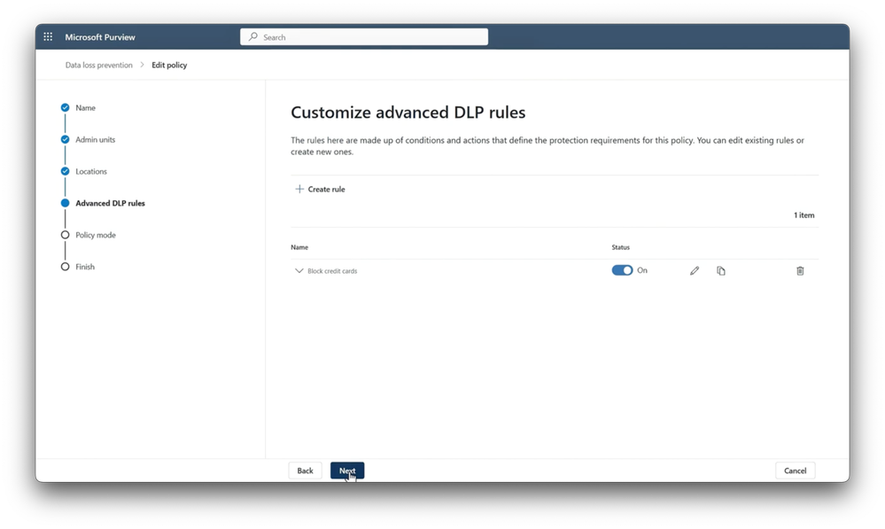The height and width of the screenshot is (529, 885).
Task: Open the app launcher waffle icon
Action: [x=48, y=36]
